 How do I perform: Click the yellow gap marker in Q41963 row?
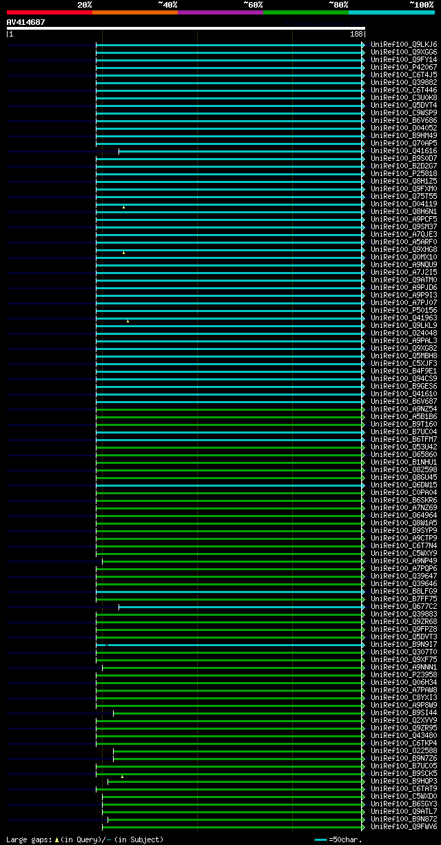pyautogui.click(x=127, y=321)
